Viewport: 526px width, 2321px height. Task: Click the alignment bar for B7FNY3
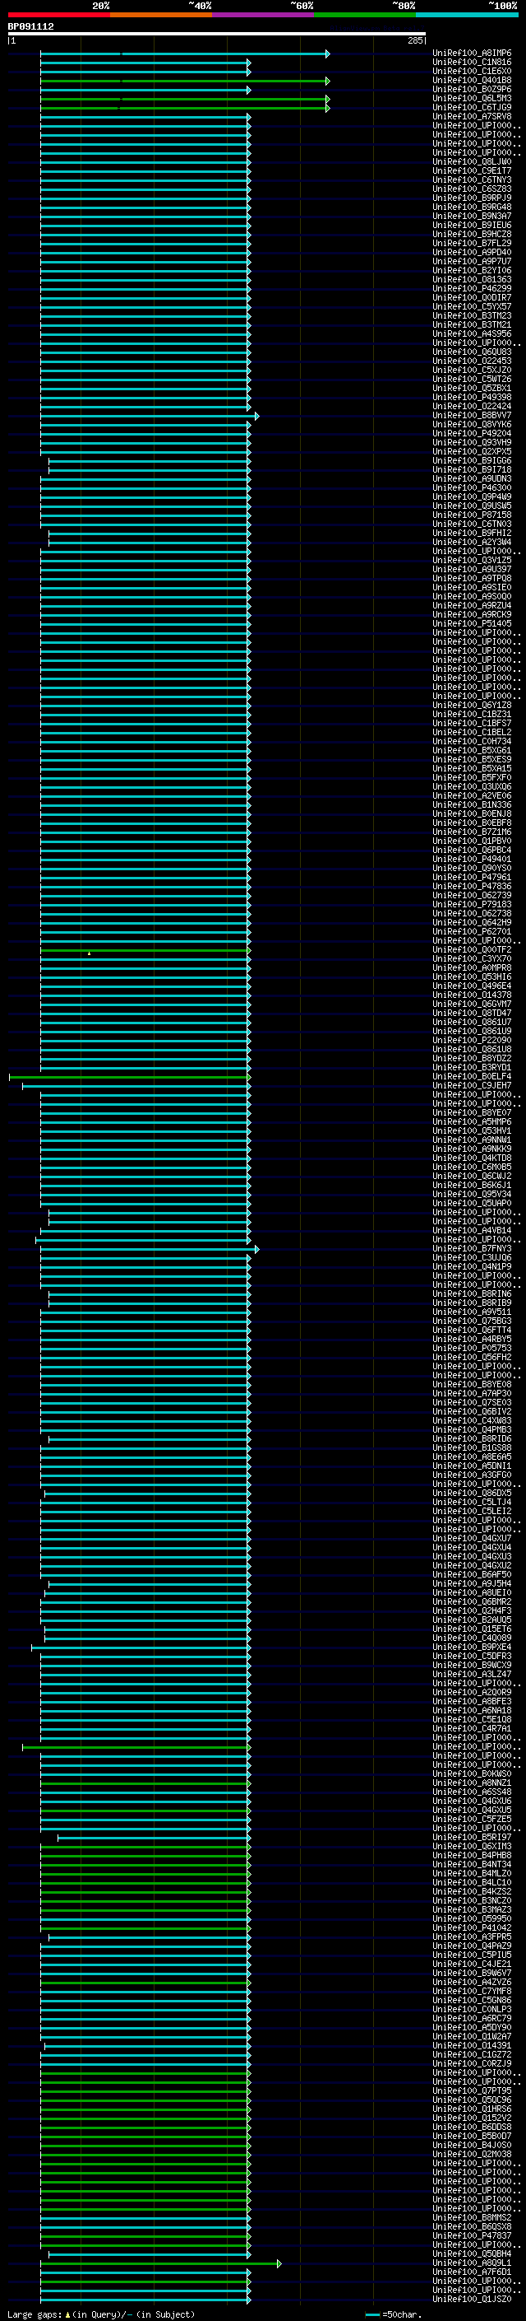coord(150,1250)
